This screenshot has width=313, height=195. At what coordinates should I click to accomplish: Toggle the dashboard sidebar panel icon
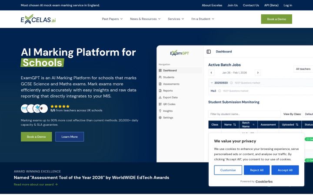pos(209,52)
